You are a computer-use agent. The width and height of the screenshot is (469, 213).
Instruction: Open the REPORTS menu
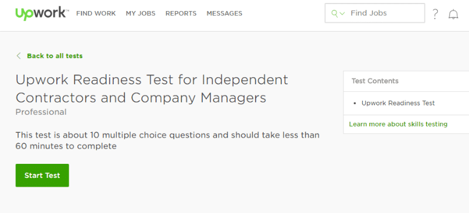pyautogui.click(x=181, y=13)
